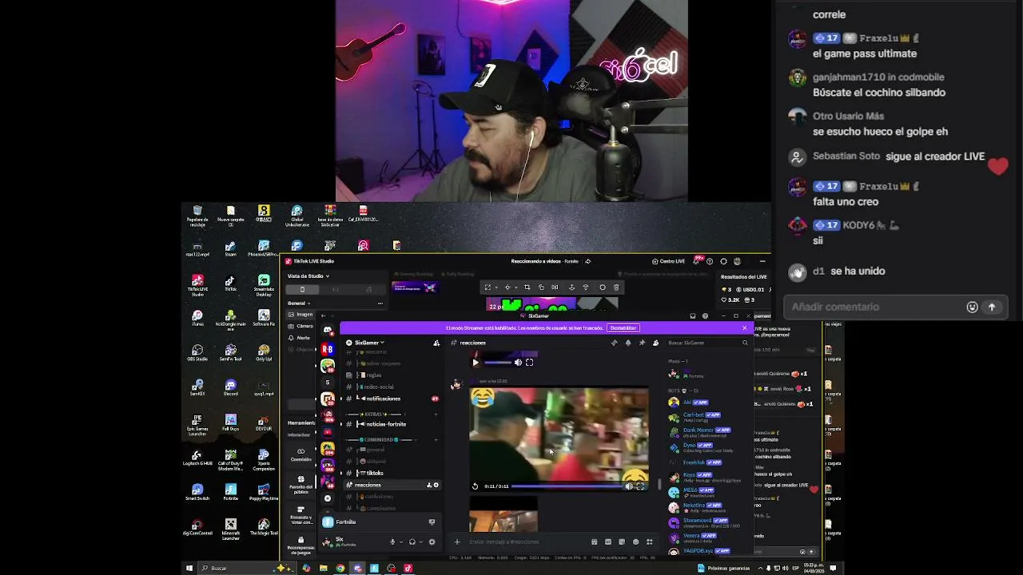Open Encuesta y Votar tool
The image size is (1023, 575).
[x=301, y=514]
